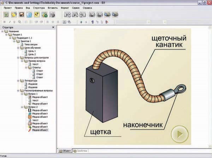Switch to the Свойства tab
Viewport: 212px width, 158px height.
click(81, 151)
